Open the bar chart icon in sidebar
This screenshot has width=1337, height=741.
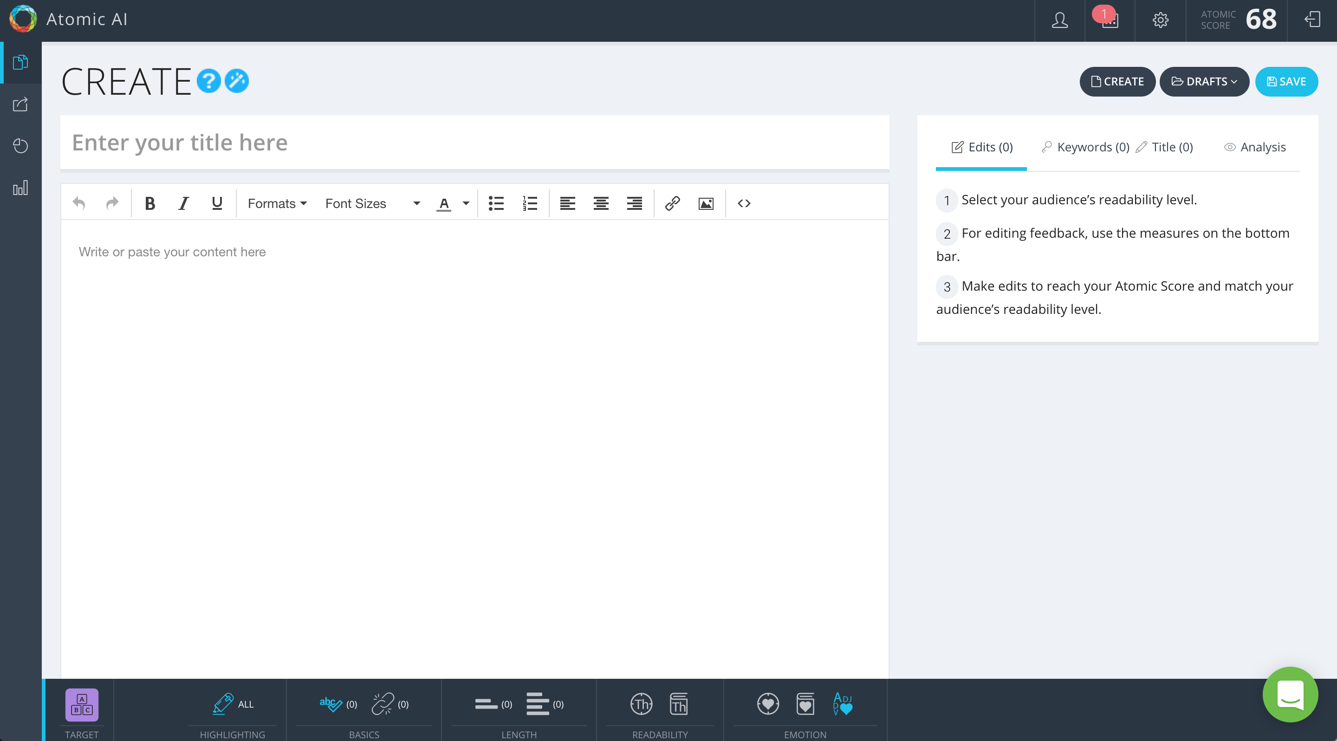point(21,188)
